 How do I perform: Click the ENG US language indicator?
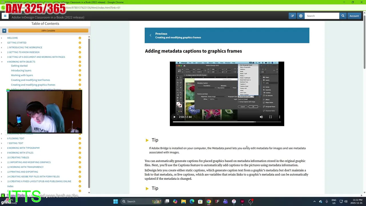[x=334, y=201]
